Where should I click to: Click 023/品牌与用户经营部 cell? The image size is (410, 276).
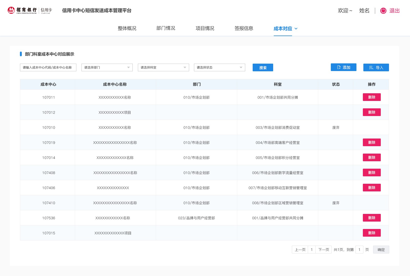(197, 218)
